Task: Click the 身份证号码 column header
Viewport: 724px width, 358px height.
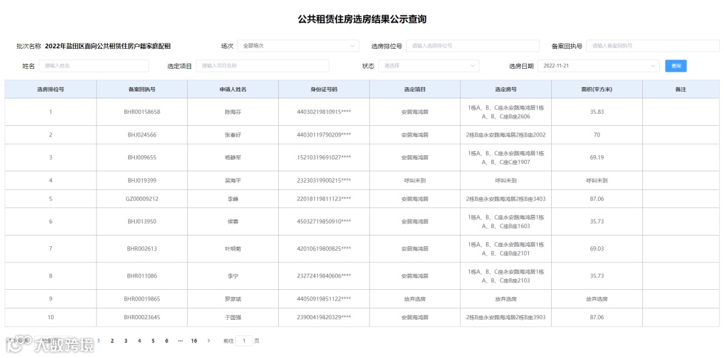Action: 324,90
